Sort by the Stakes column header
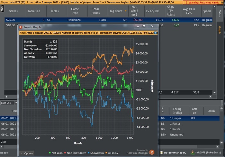 [x=14, y=11]
